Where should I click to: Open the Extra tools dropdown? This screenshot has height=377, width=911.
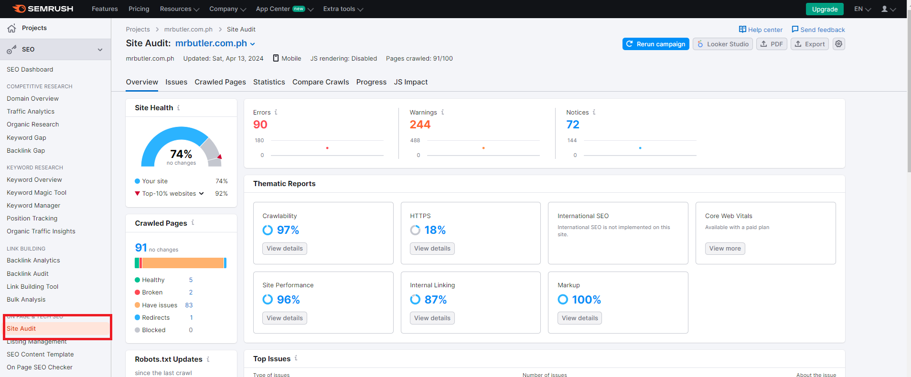(x=343, y=9)
